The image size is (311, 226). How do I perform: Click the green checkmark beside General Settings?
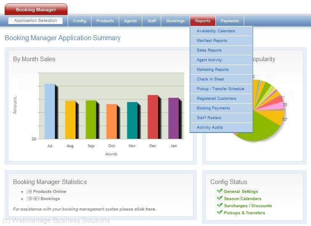(220, 191)
